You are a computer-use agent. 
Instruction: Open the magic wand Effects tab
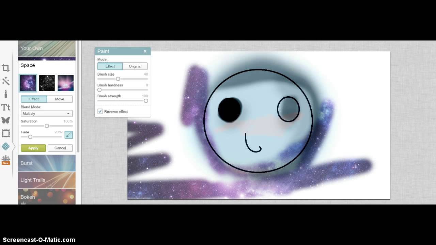pyautogui.click(x=6, y=81)
